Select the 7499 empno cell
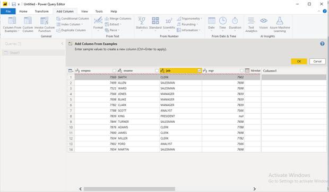The image size is (329, 192). pyautogui.click(x=96, y=83)
